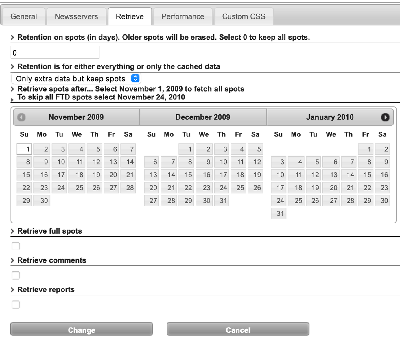
Task: Select January 1, 2010 in calendar
Action: [366, 149]
